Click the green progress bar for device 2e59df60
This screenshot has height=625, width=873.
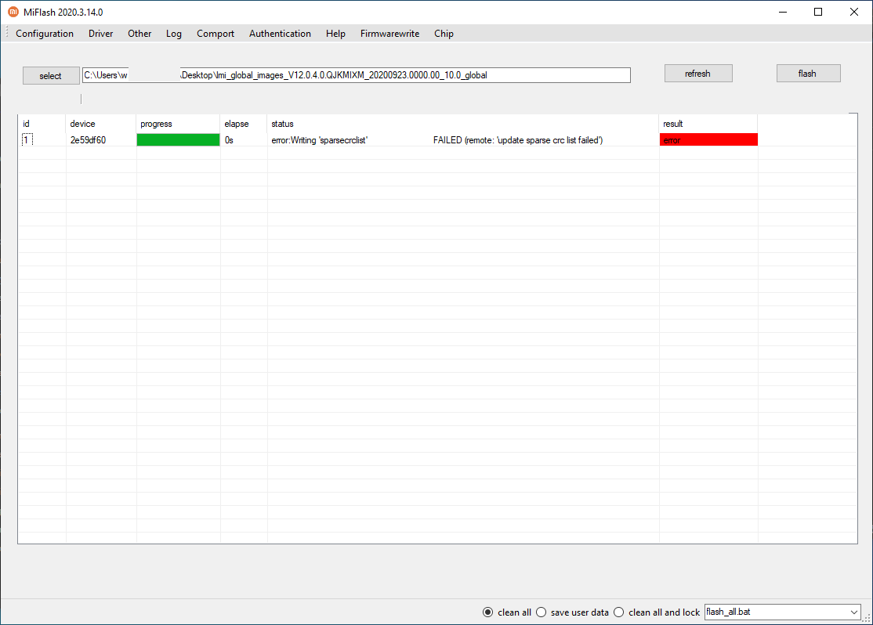pyautogui.click(x=178, y=139)
